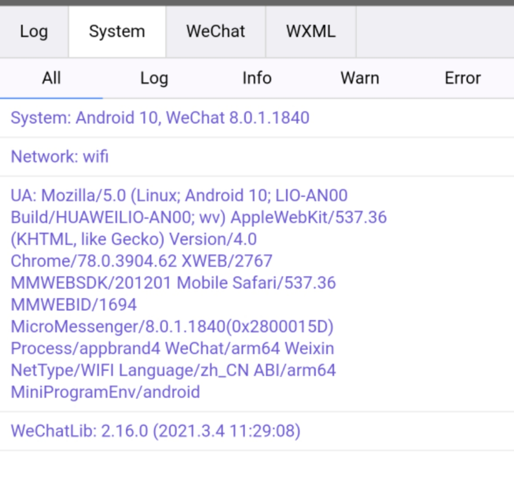
Task: Click the 'WeChatLib: 2.16.0' entry
Action: pos(257,431)
